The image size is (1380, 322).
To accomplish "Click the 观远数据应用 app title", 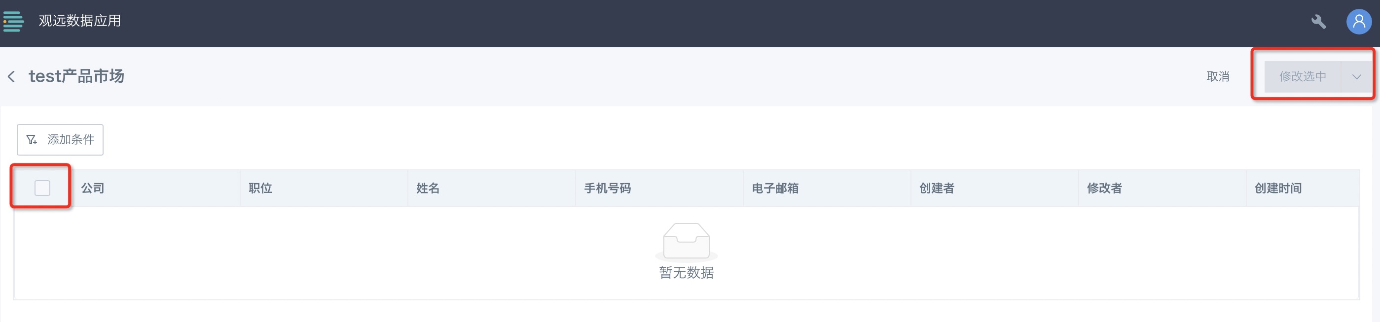I will coord(80,21).
